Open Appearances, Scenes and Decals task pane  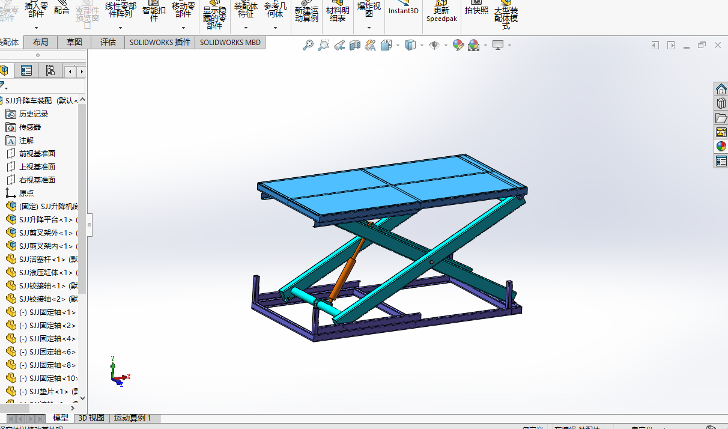tap(721, 147)
